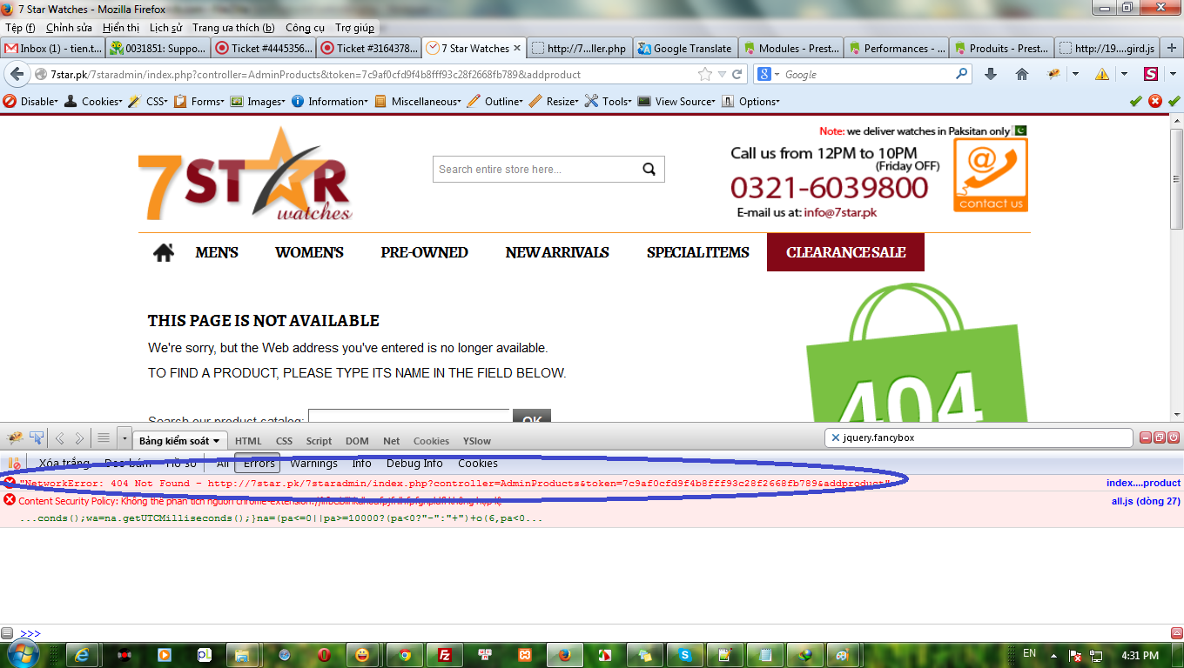Open a new browser tab with the plus button
1184x668 pixels.
click(x=1173, y=49)
